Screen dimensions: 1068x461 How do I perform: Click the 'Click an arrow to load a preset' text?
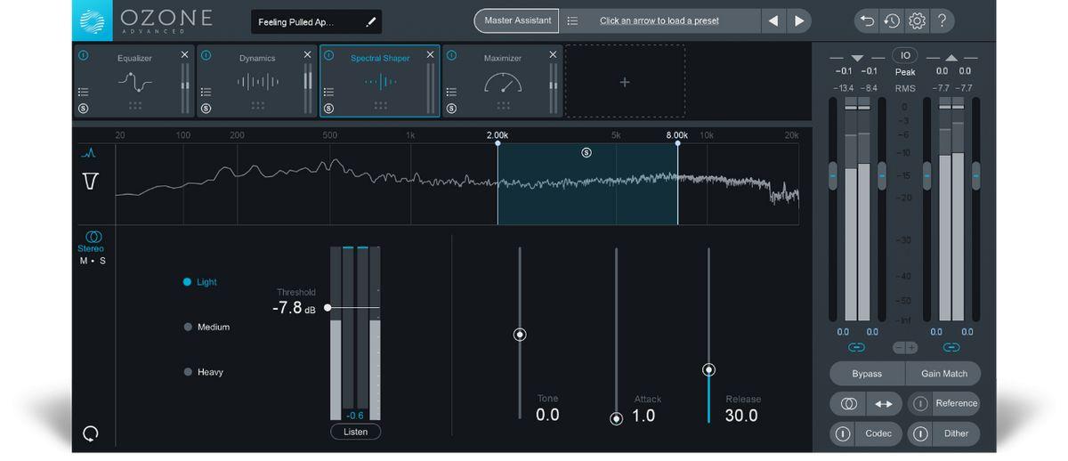click(x=659, y=20)
